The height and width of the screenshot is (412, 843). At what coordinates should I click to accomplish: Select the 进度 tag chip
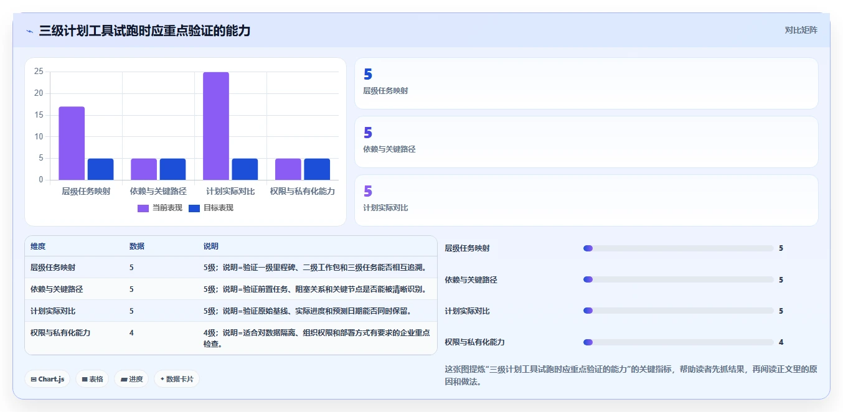[131, 379]
